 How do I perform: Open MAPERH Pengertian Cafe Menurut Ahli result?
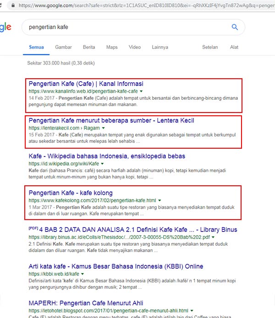86,303
